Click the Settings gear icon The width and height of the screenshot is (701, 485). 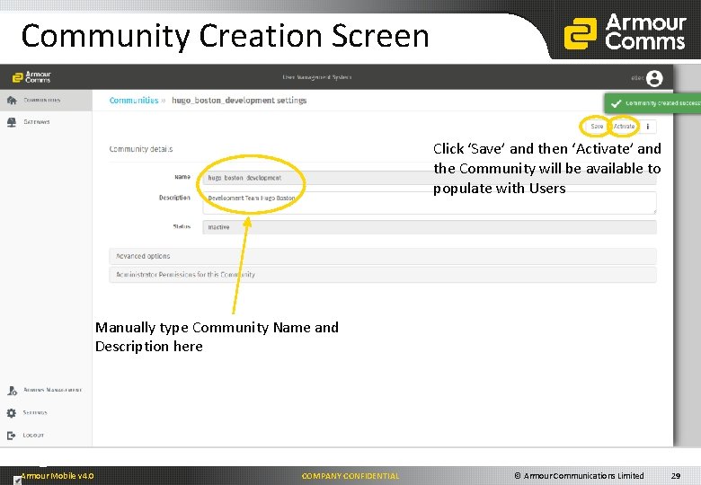12,413
